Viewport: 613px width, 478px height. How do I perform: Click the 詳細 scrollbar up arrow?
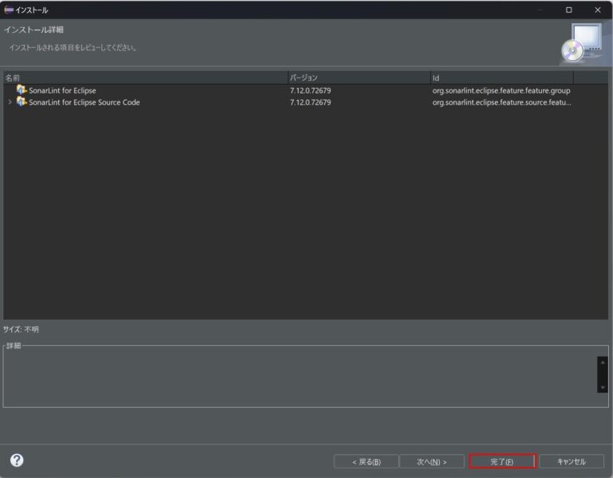click(603, 362)
